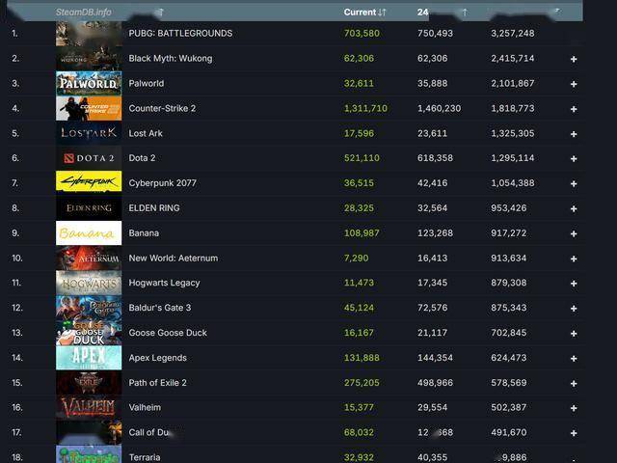
Task: Select current player count 108,987
Action: pyautogui.click(x=362, y=233)
